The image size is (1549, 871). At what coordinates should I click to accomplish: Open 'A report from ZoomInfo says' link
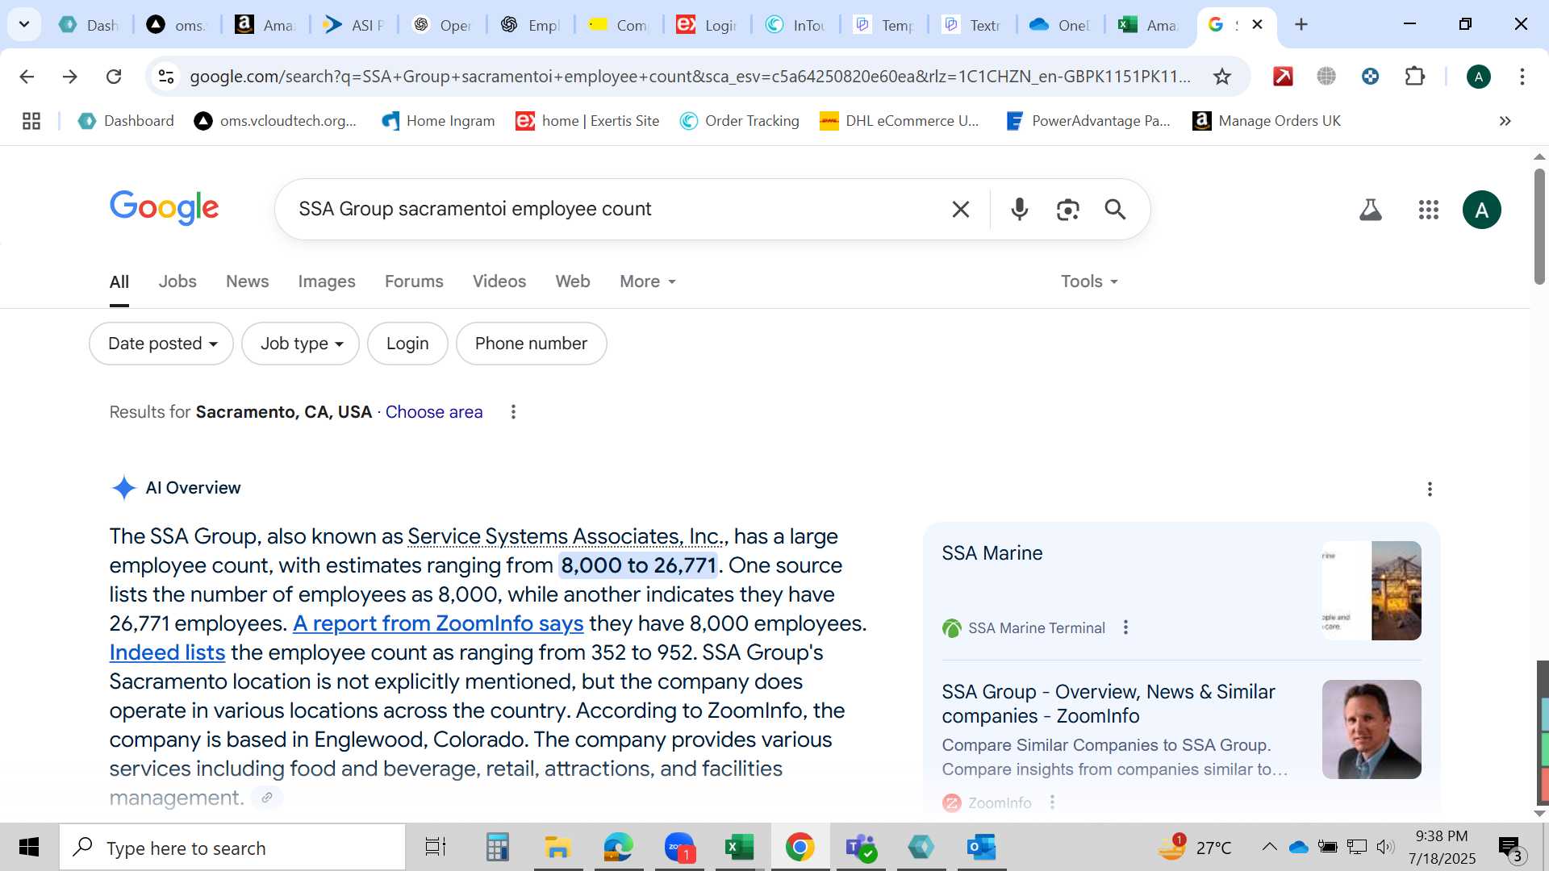pyautogui.click(x=438, y=623)
